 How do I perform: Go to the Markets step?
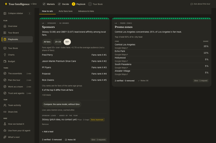coord(49,4)
